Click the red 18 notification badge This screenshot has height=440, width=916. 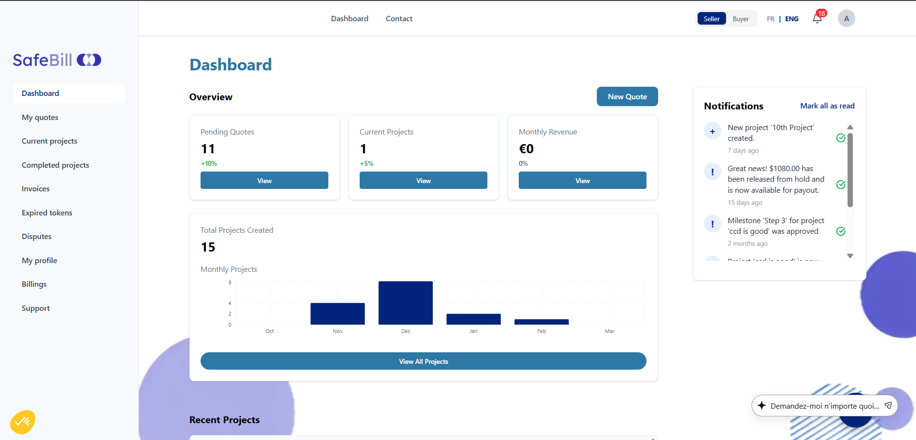click(822, 13)
